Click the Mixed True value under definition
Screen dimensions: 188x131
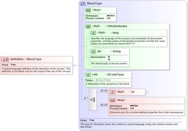13,65
